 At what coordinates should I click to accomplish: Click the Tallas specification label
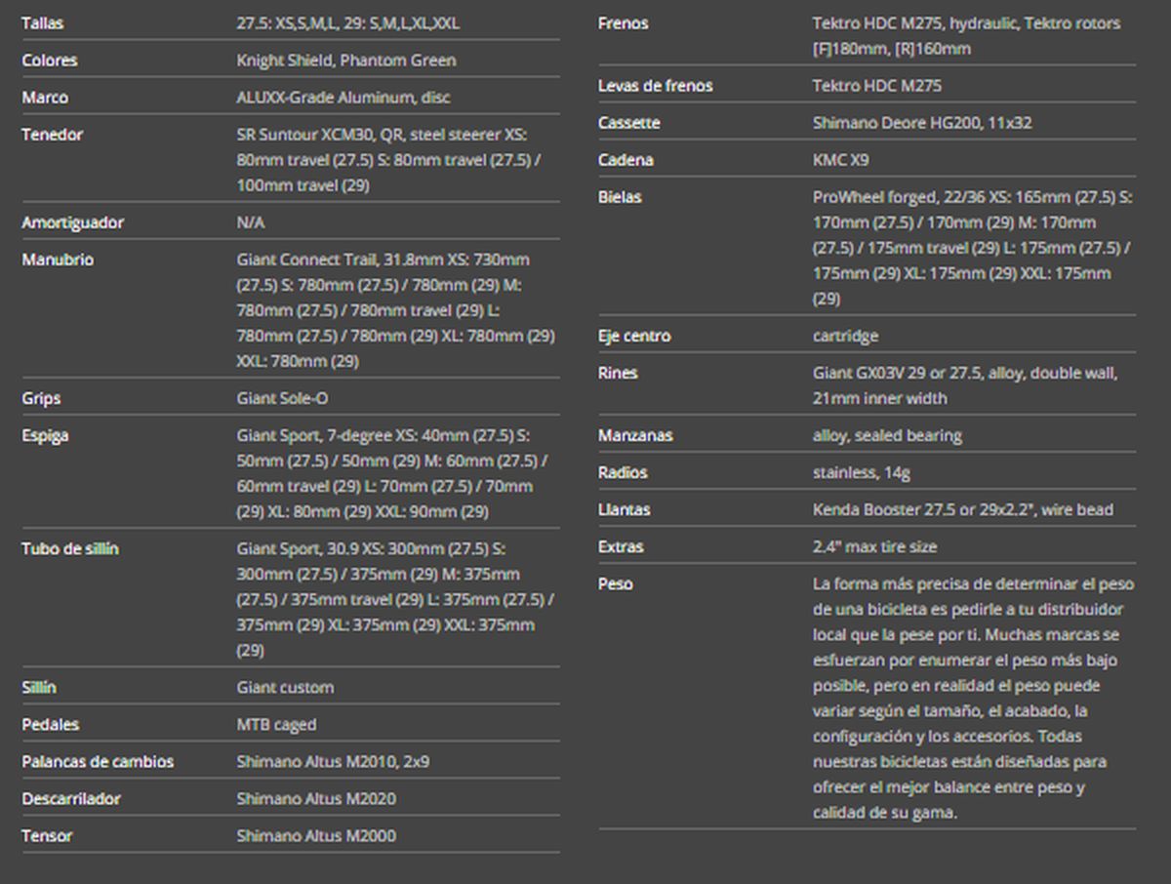(x=42, y=22)
